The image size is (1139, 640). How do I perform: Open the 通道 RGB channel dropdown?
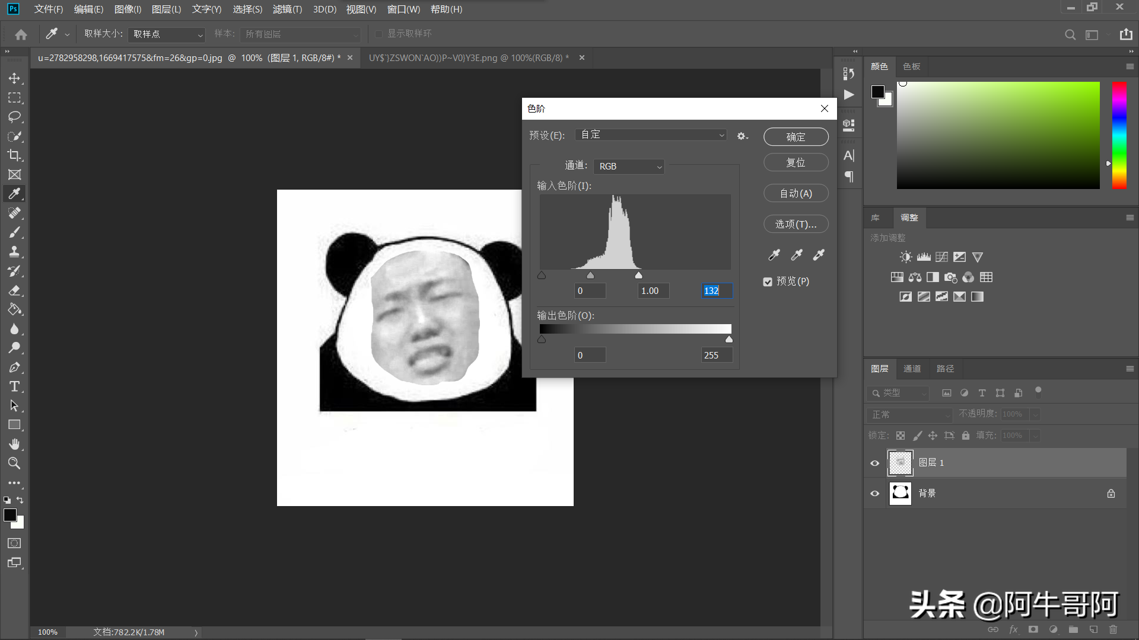[x=629, y=167]
